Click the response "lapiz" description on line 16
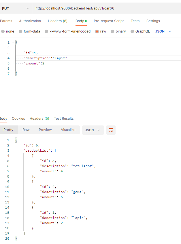 click(x=78, y=218)
